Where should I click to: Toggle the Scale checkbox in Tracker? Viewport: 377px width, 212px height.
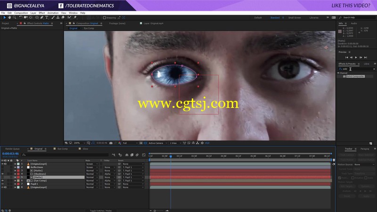(x=366, y=178)
